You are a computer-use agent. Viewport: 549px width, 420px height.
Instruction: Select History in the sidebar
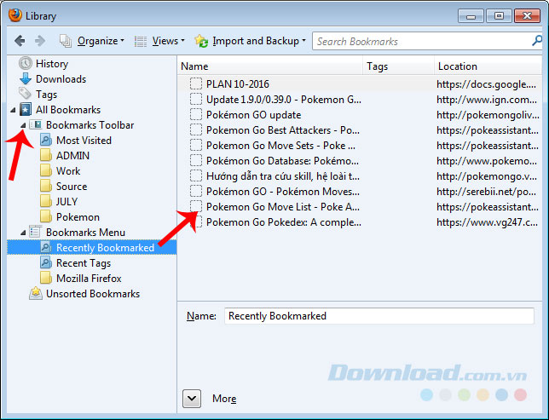[x=52, y=64]
